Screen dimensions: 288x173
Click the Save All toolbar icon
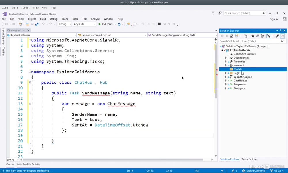(37, 24)
